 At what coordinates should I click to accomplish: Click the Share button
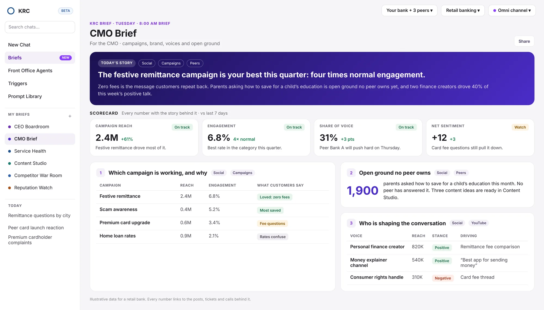coord(524,41)
